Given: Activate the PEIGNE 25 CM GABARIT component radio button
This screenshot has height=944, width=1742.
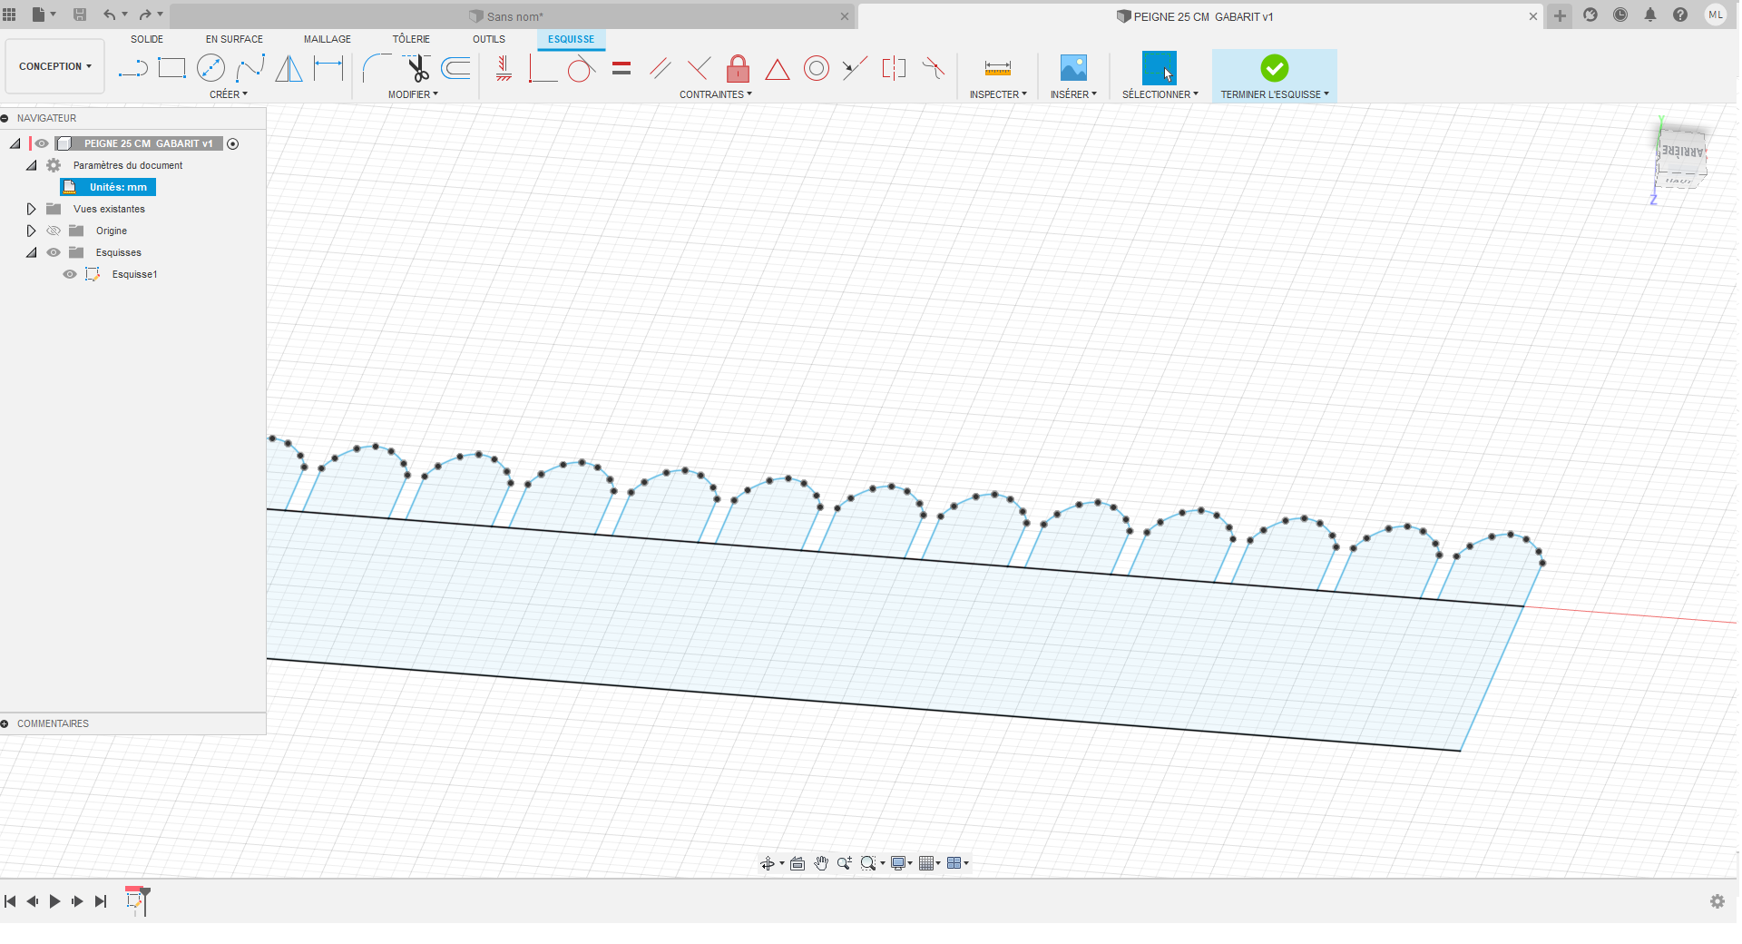Looking at the screenshot, I should point(233,143).
